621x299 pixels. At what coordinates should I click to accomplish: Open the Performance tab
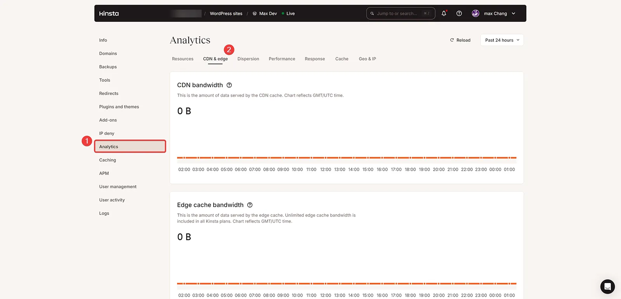click(282, 59)
